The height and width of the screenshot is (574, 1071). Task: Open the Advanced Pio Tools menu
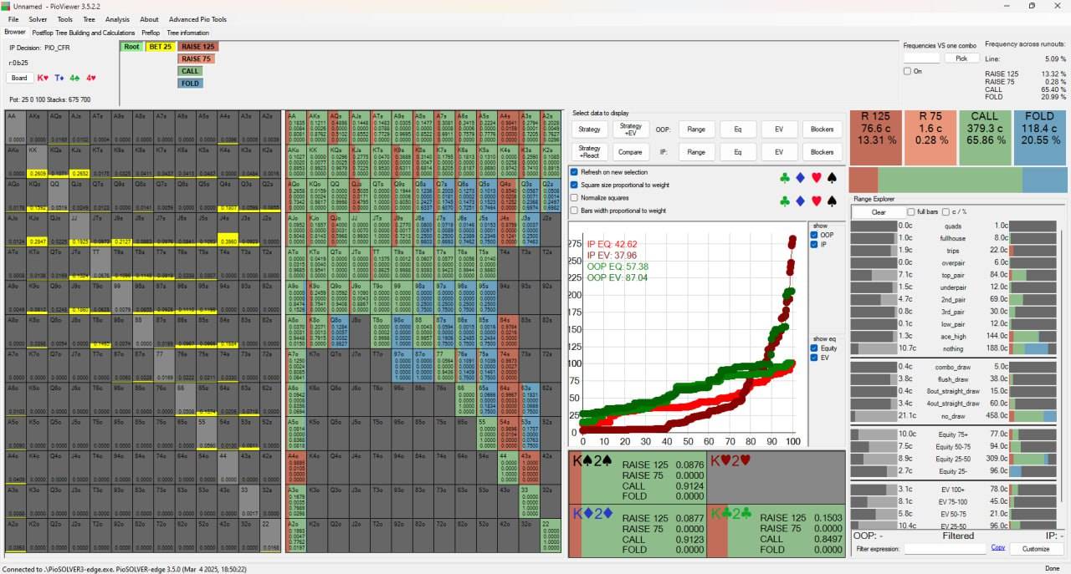197,19
